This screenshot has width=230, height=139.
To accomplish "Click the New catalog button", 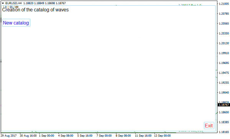I will pyautogui.click(x=16, y=23).
